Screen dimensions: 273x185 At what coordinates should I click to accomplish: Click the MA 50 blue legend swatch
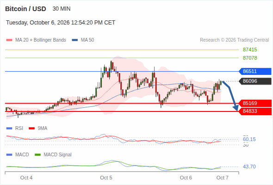point(75,40)
